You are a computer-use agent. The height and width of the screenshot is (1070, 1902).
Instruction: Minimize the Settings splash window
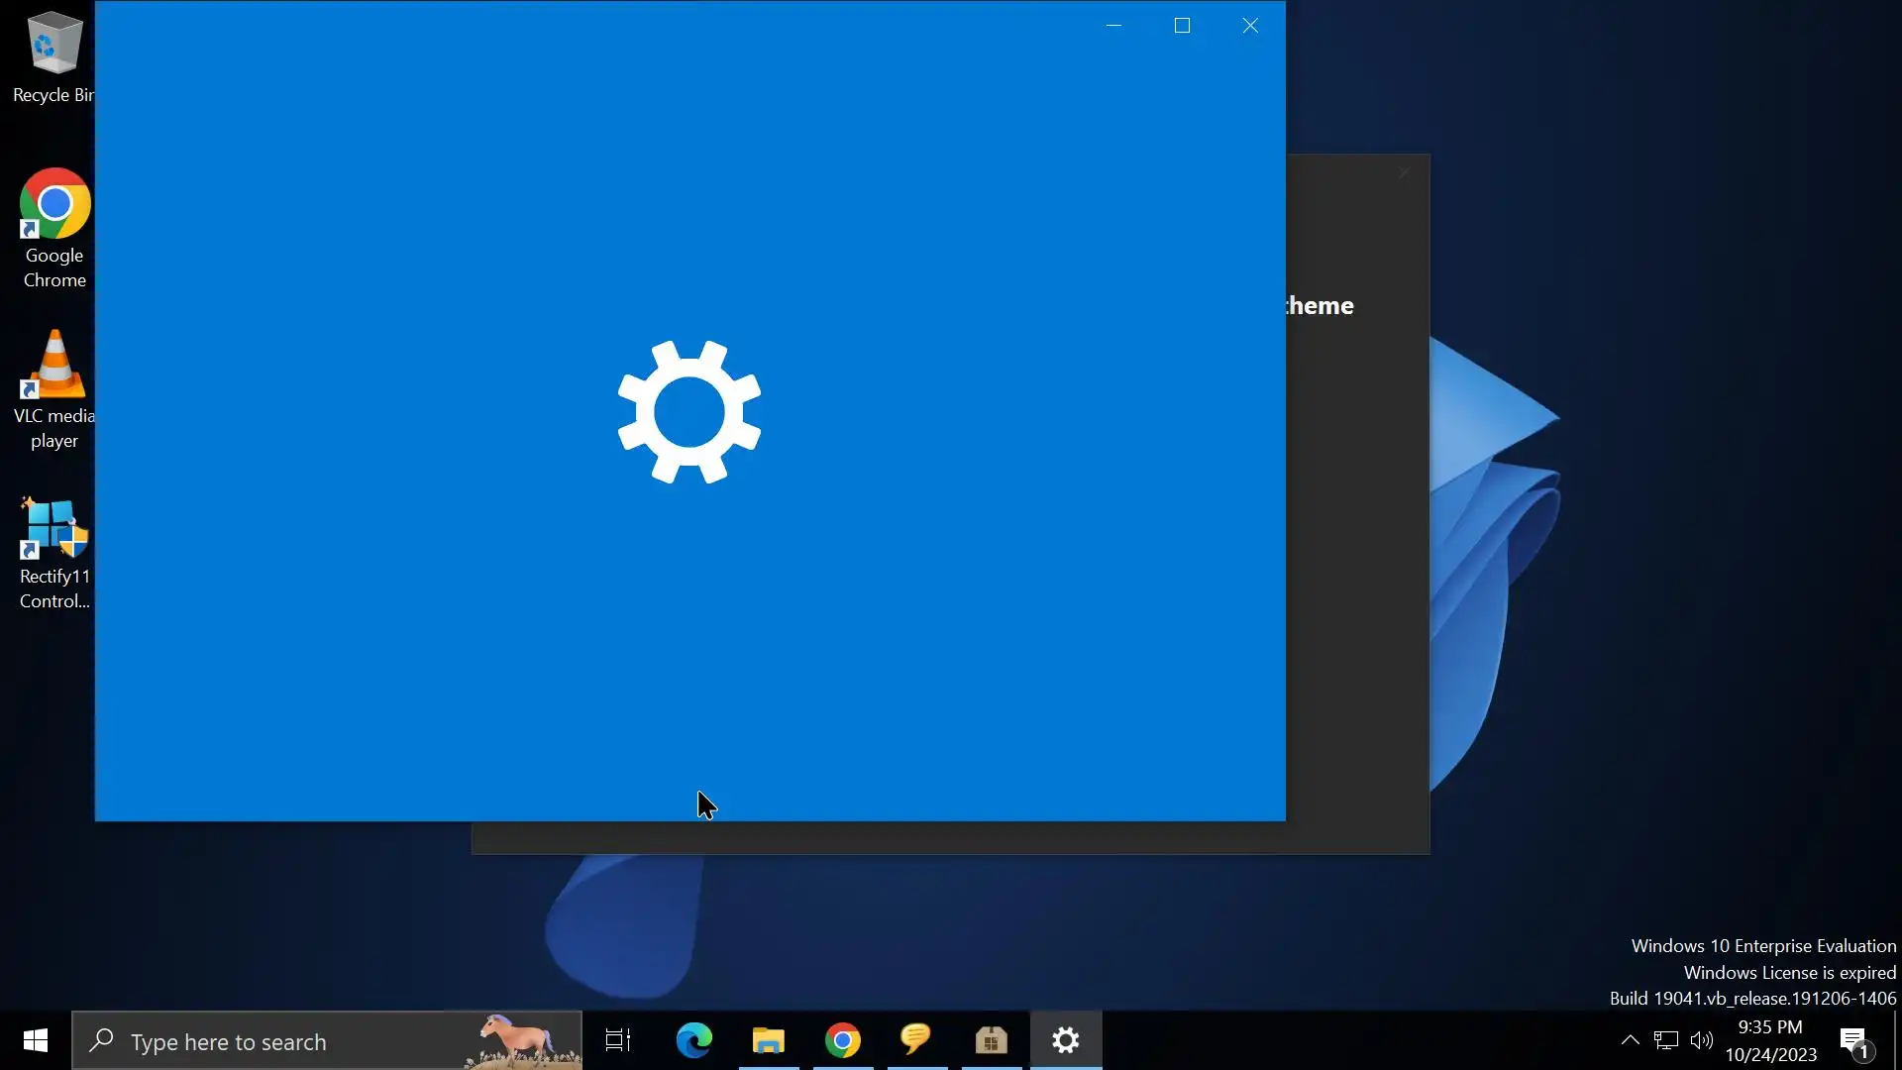tap(1113, 26)
